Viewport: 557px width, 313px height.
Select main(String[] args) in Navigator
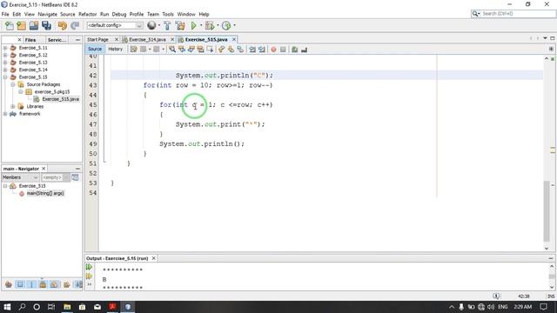[45, 193]
